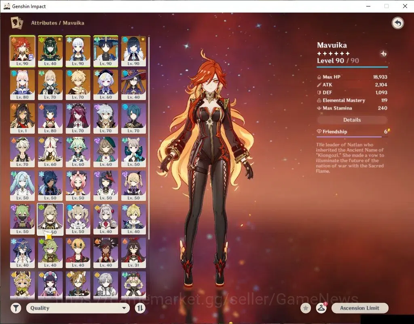Click the friendship progress bar
Image resolution: width=414 pixels, height=324 pixels.
(352, 137)
